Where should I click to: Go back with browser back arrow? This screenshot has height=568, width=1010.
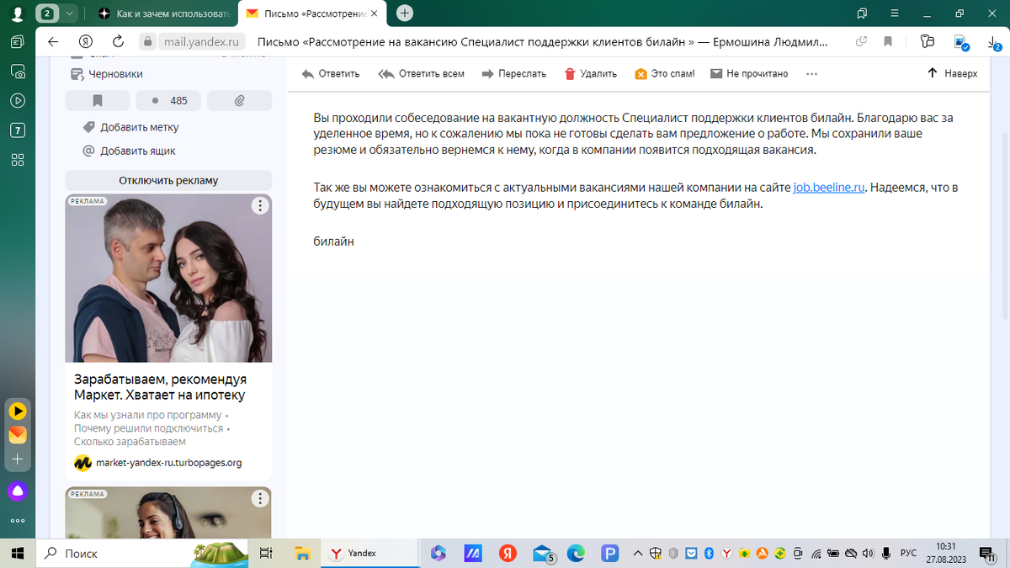click(x=53, y=41)
